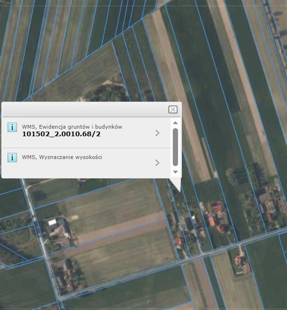
Task: Click scroll up arrow in popup
Action: coord(175,123)
